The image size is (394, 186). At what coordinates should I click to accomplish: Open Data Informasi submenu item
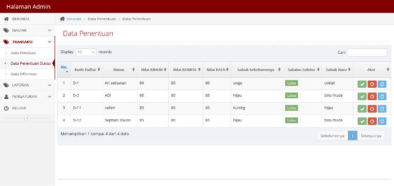23,74
